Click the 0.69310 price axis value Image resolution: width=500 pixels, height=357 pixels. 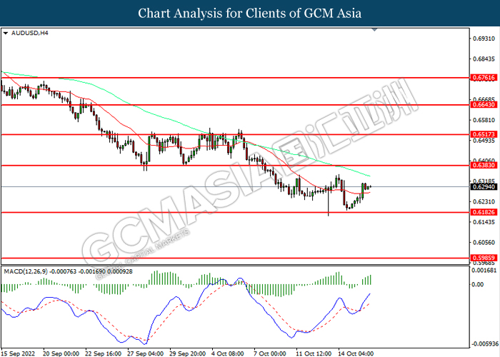pyautogui.click(x=484, y=39)
